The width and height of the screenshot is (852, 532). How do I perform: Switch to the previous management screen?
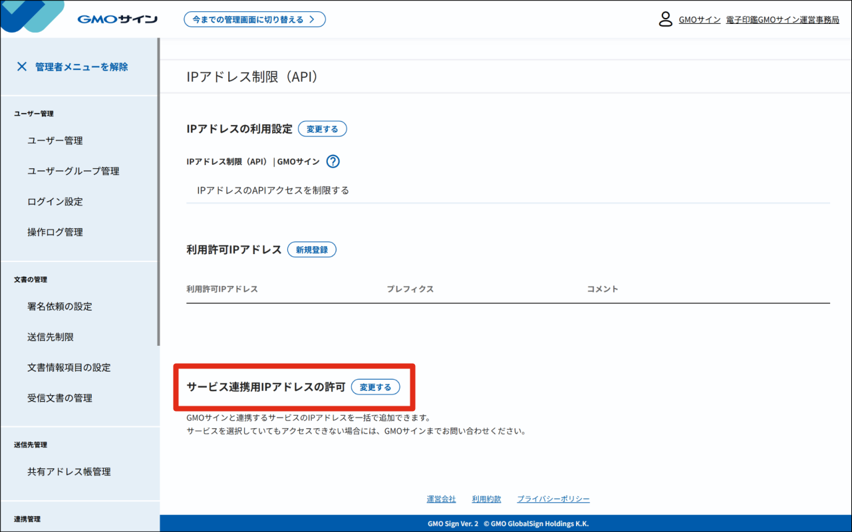point(255,19)
